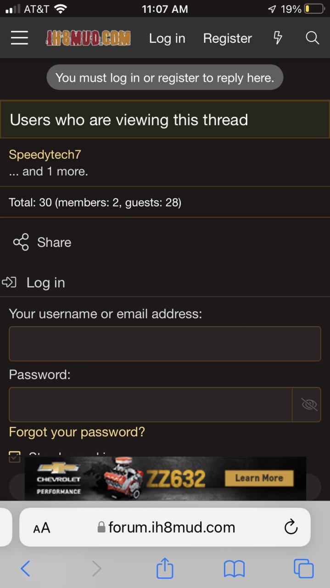This screenshot has height=588, width=330.
Task: Open the Safari share sheet
Action: pos(165,569)
